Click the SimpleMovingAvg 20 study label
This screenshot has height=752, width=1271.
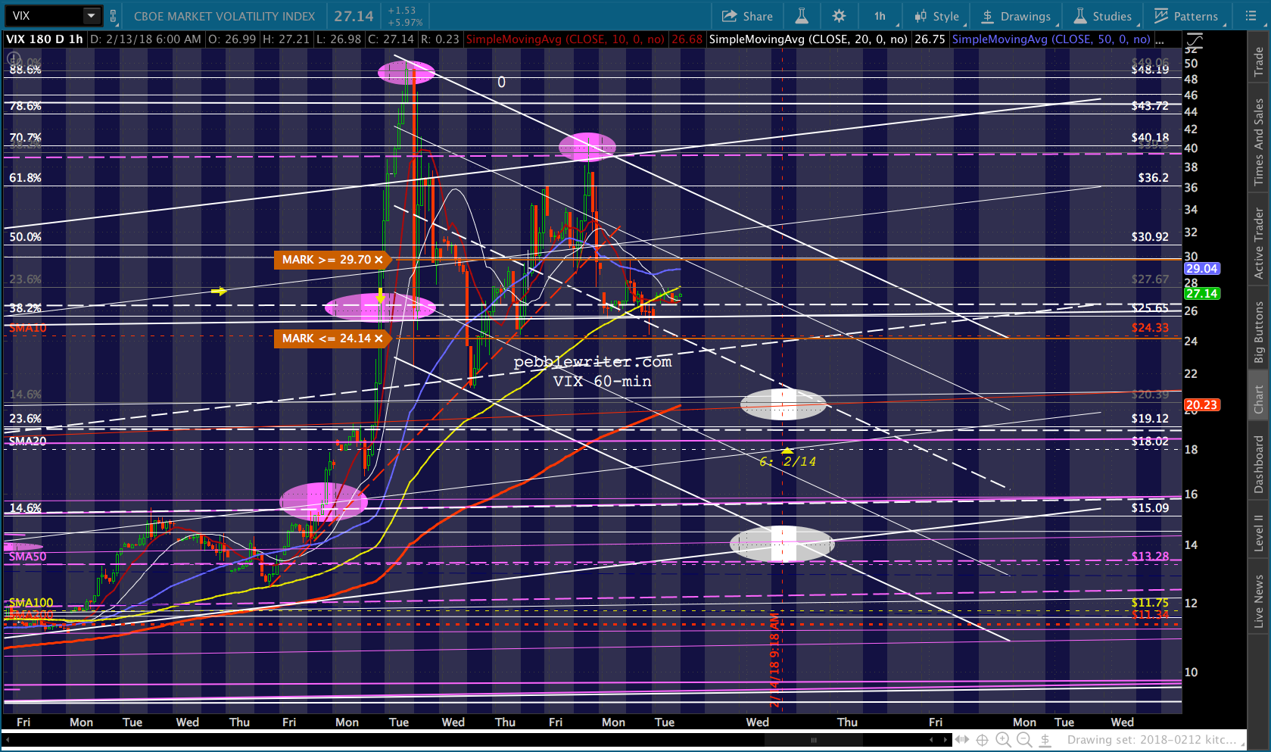pyautogui.click(x=808, y=39)
